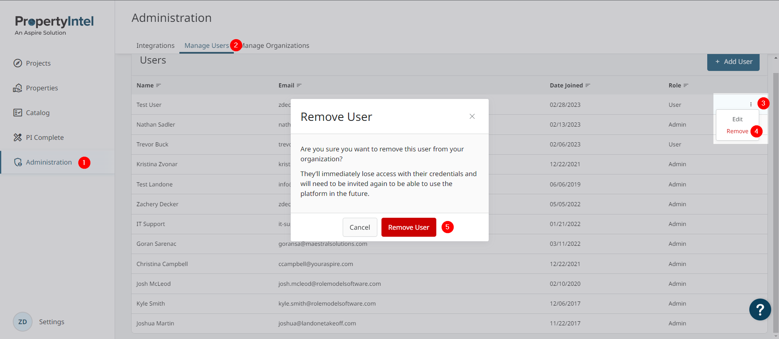Switch to the Manage Users tab
This screenshot has width=779, height=339.
[207, 45]
